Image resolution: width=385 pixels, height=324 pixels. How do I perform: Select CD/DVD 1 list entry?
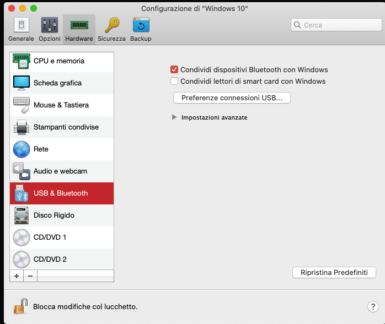62,237
